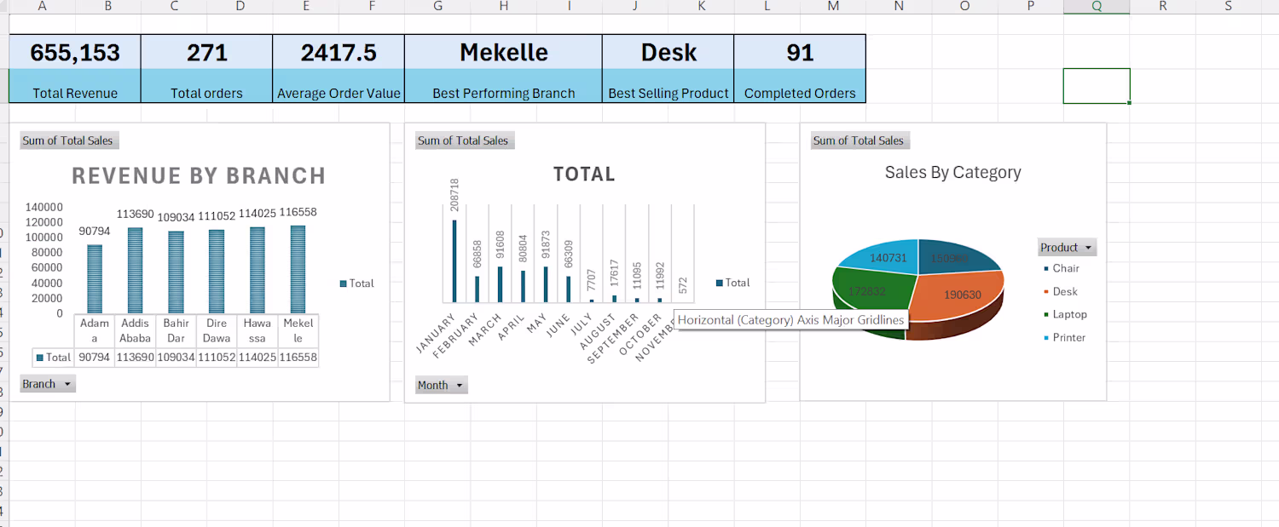Viewport: 1279px width, 527px height.
Task: Click the Chair legend marker
Action: coord(1046,268)
